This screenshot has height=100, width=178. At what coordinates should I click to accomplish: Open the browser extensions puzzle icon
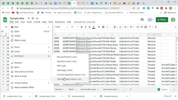click(166, 8)
